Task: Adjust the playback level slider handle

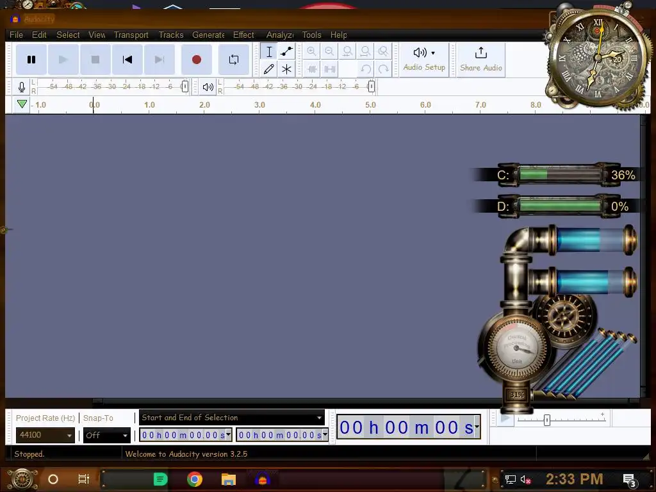Action: [371, 86]
